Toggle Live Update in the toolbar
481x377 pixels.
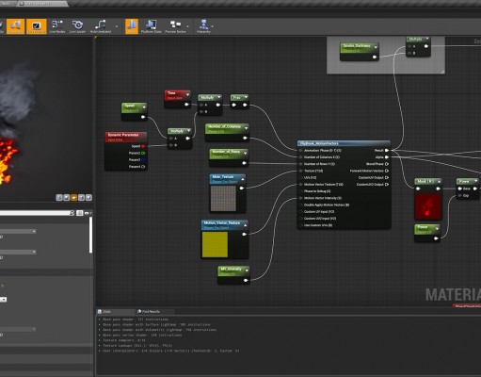pyautogui.click(x=77, y=26)
